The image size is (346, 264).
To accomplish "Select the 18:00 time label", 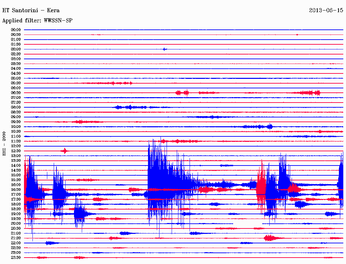I will (x=16, y=204).
